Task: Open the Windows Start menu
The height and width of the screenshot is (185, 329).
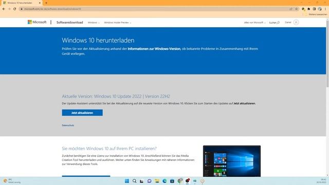Action: [x=127, y=181]
